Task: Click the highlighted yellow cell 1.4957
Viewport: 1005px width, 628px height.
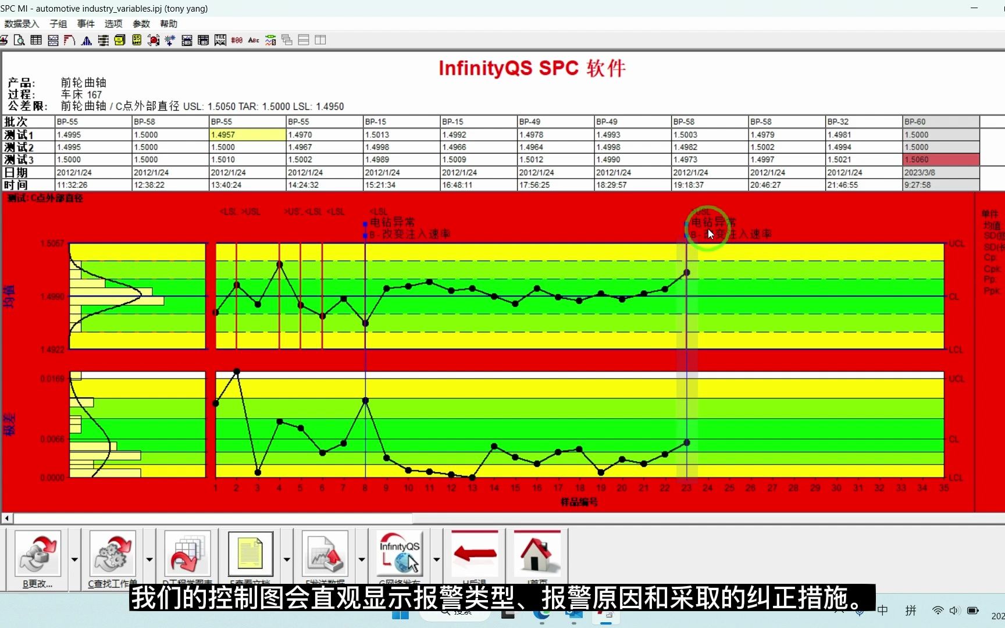Action: coord(247,134)
